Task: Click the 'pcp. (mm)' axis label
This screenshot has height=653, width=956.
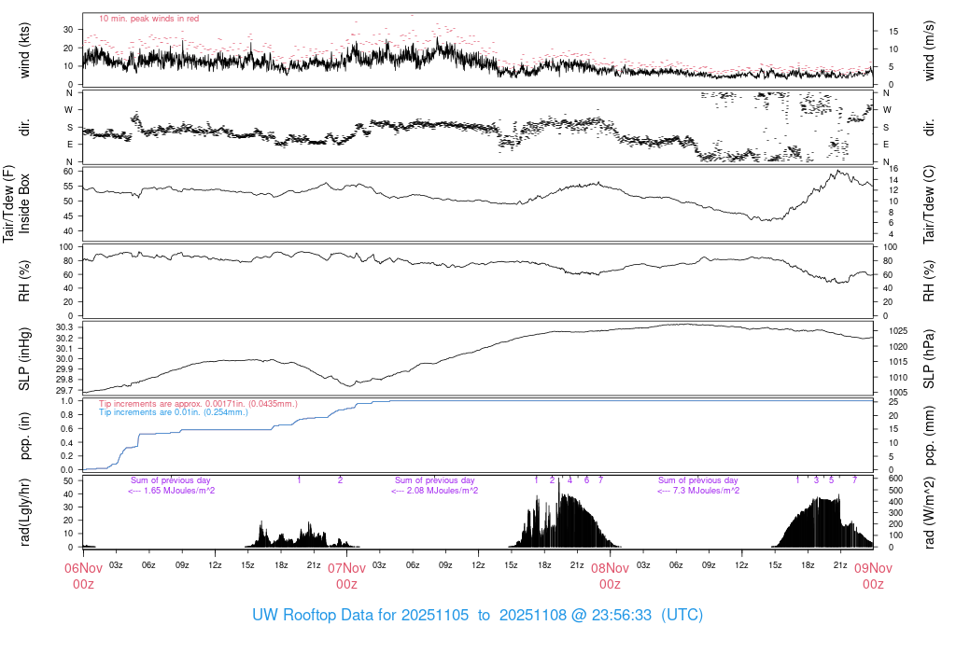Action: 930,436
